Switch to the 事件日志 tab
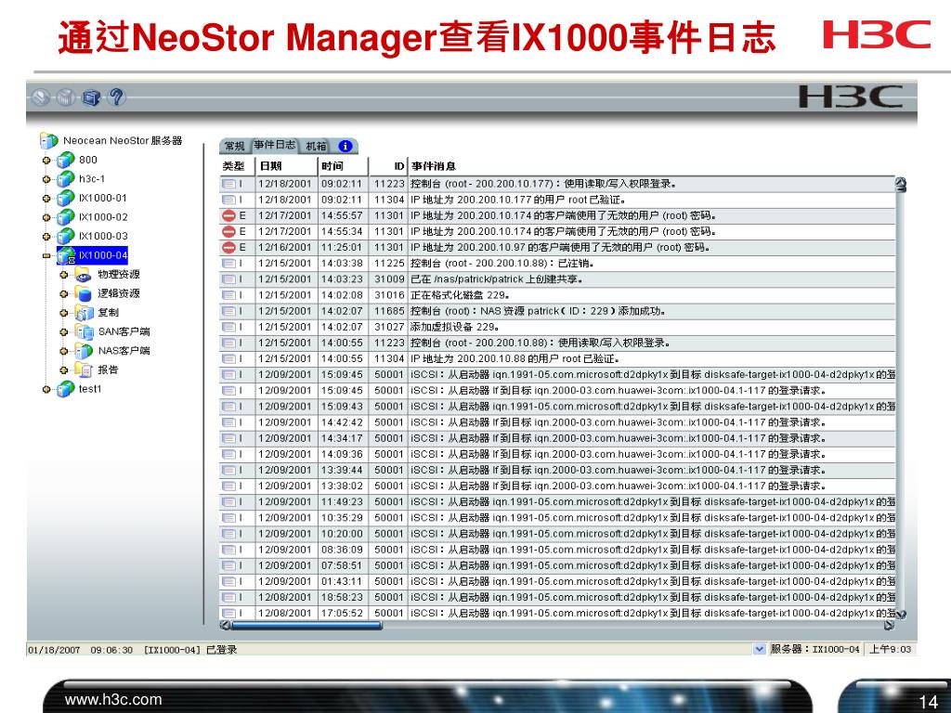This screenshot has width=951, height=713. [x=275, y=145]
